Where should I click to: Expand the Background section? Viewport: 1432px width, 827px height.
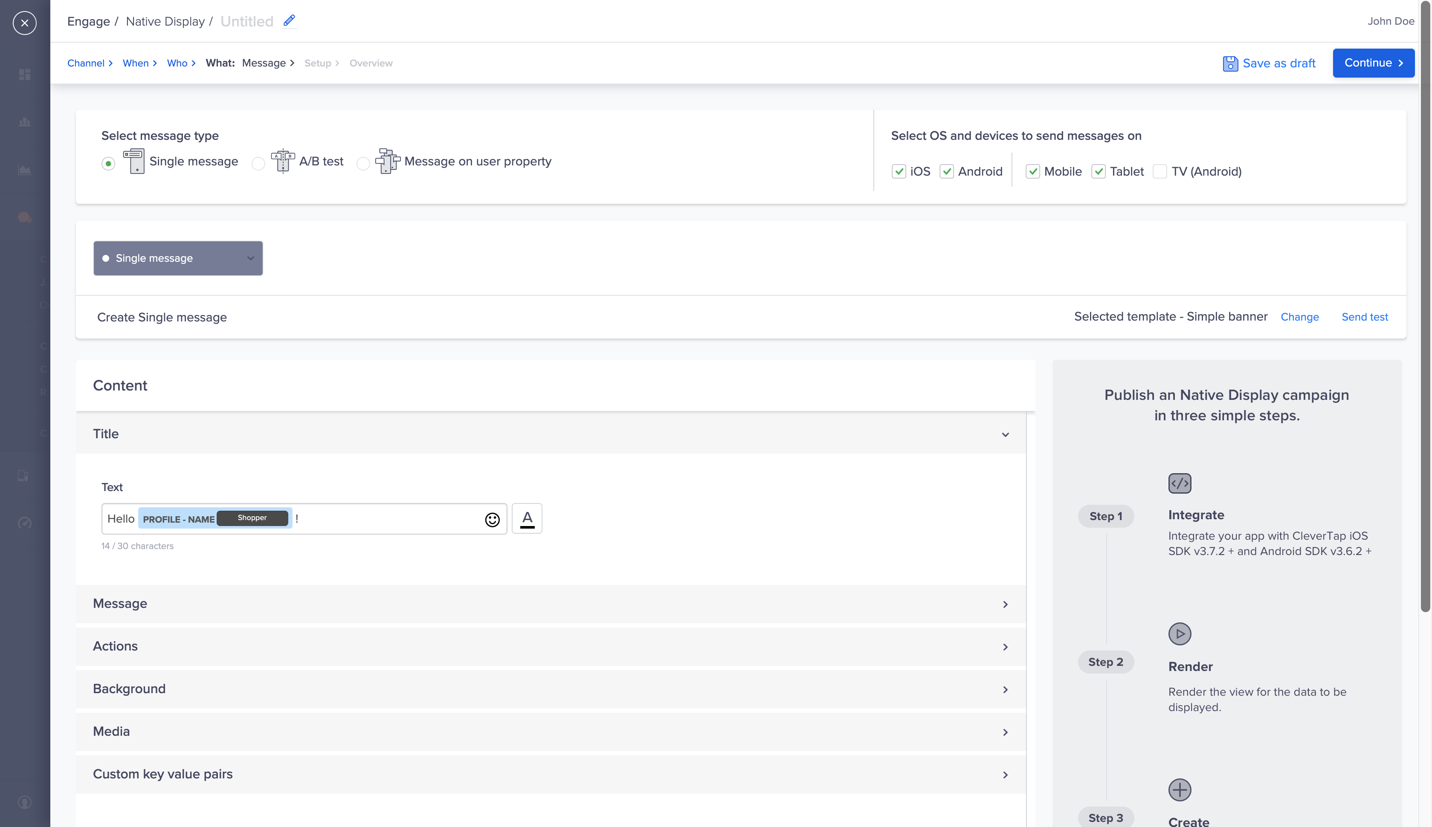click(x=551, y=689)
